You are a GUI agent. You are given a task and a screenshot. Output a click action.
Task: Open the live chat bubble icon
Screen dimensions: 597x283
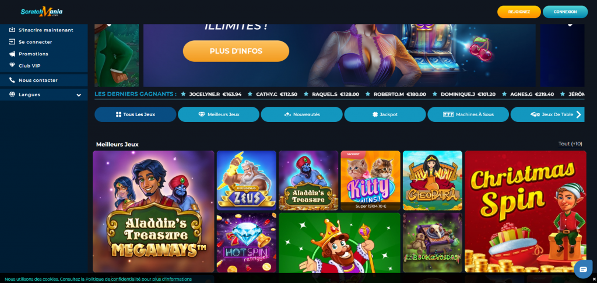coord(583,270)
